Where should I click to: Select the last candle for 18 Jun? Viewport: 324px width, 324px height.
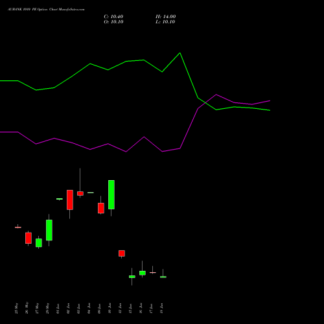coord(163,277)
